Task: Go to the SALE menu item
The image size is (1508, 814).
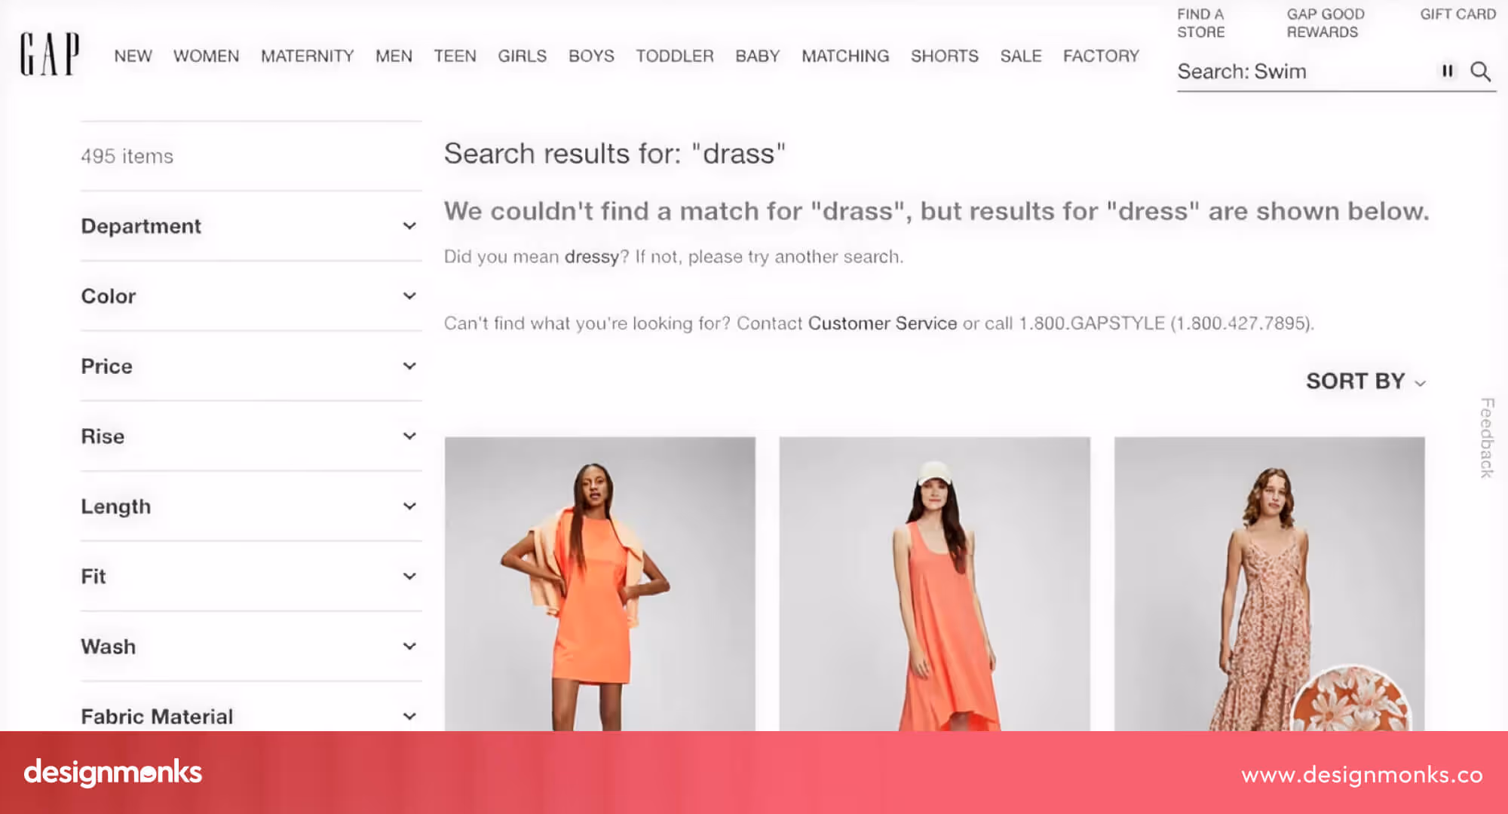Action: 1021,57
